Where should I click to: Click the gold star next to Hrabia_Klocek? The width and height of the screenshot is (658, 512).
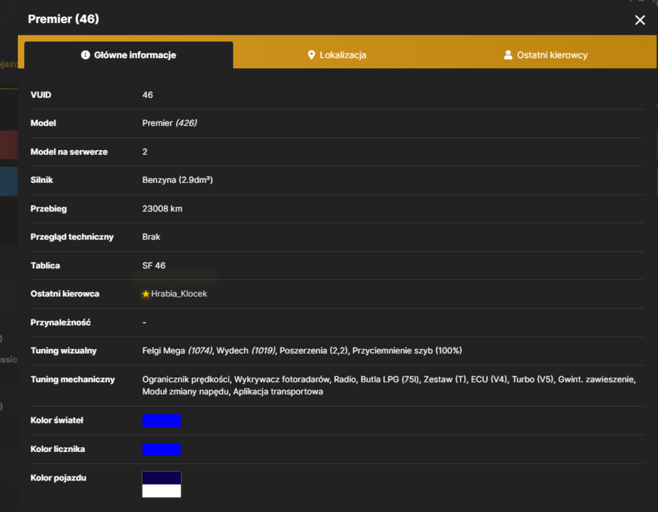pyautogui.click(x=145, y=294)
